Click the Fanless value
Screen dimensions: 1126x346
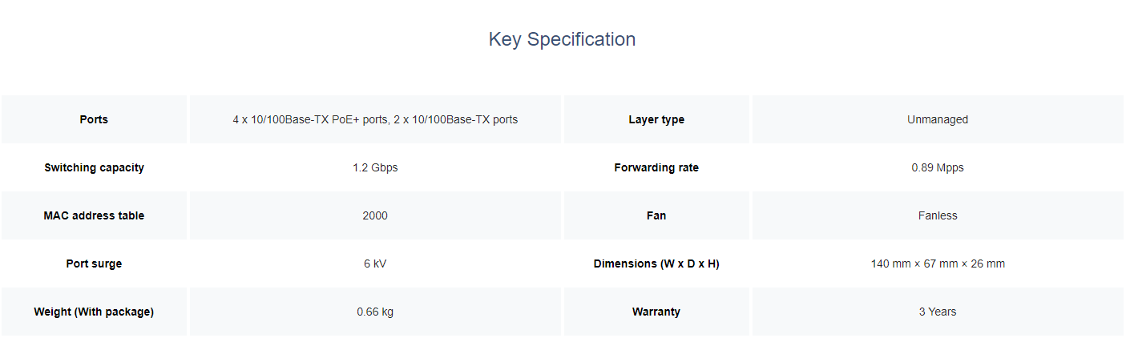click(x=938, y=215)
